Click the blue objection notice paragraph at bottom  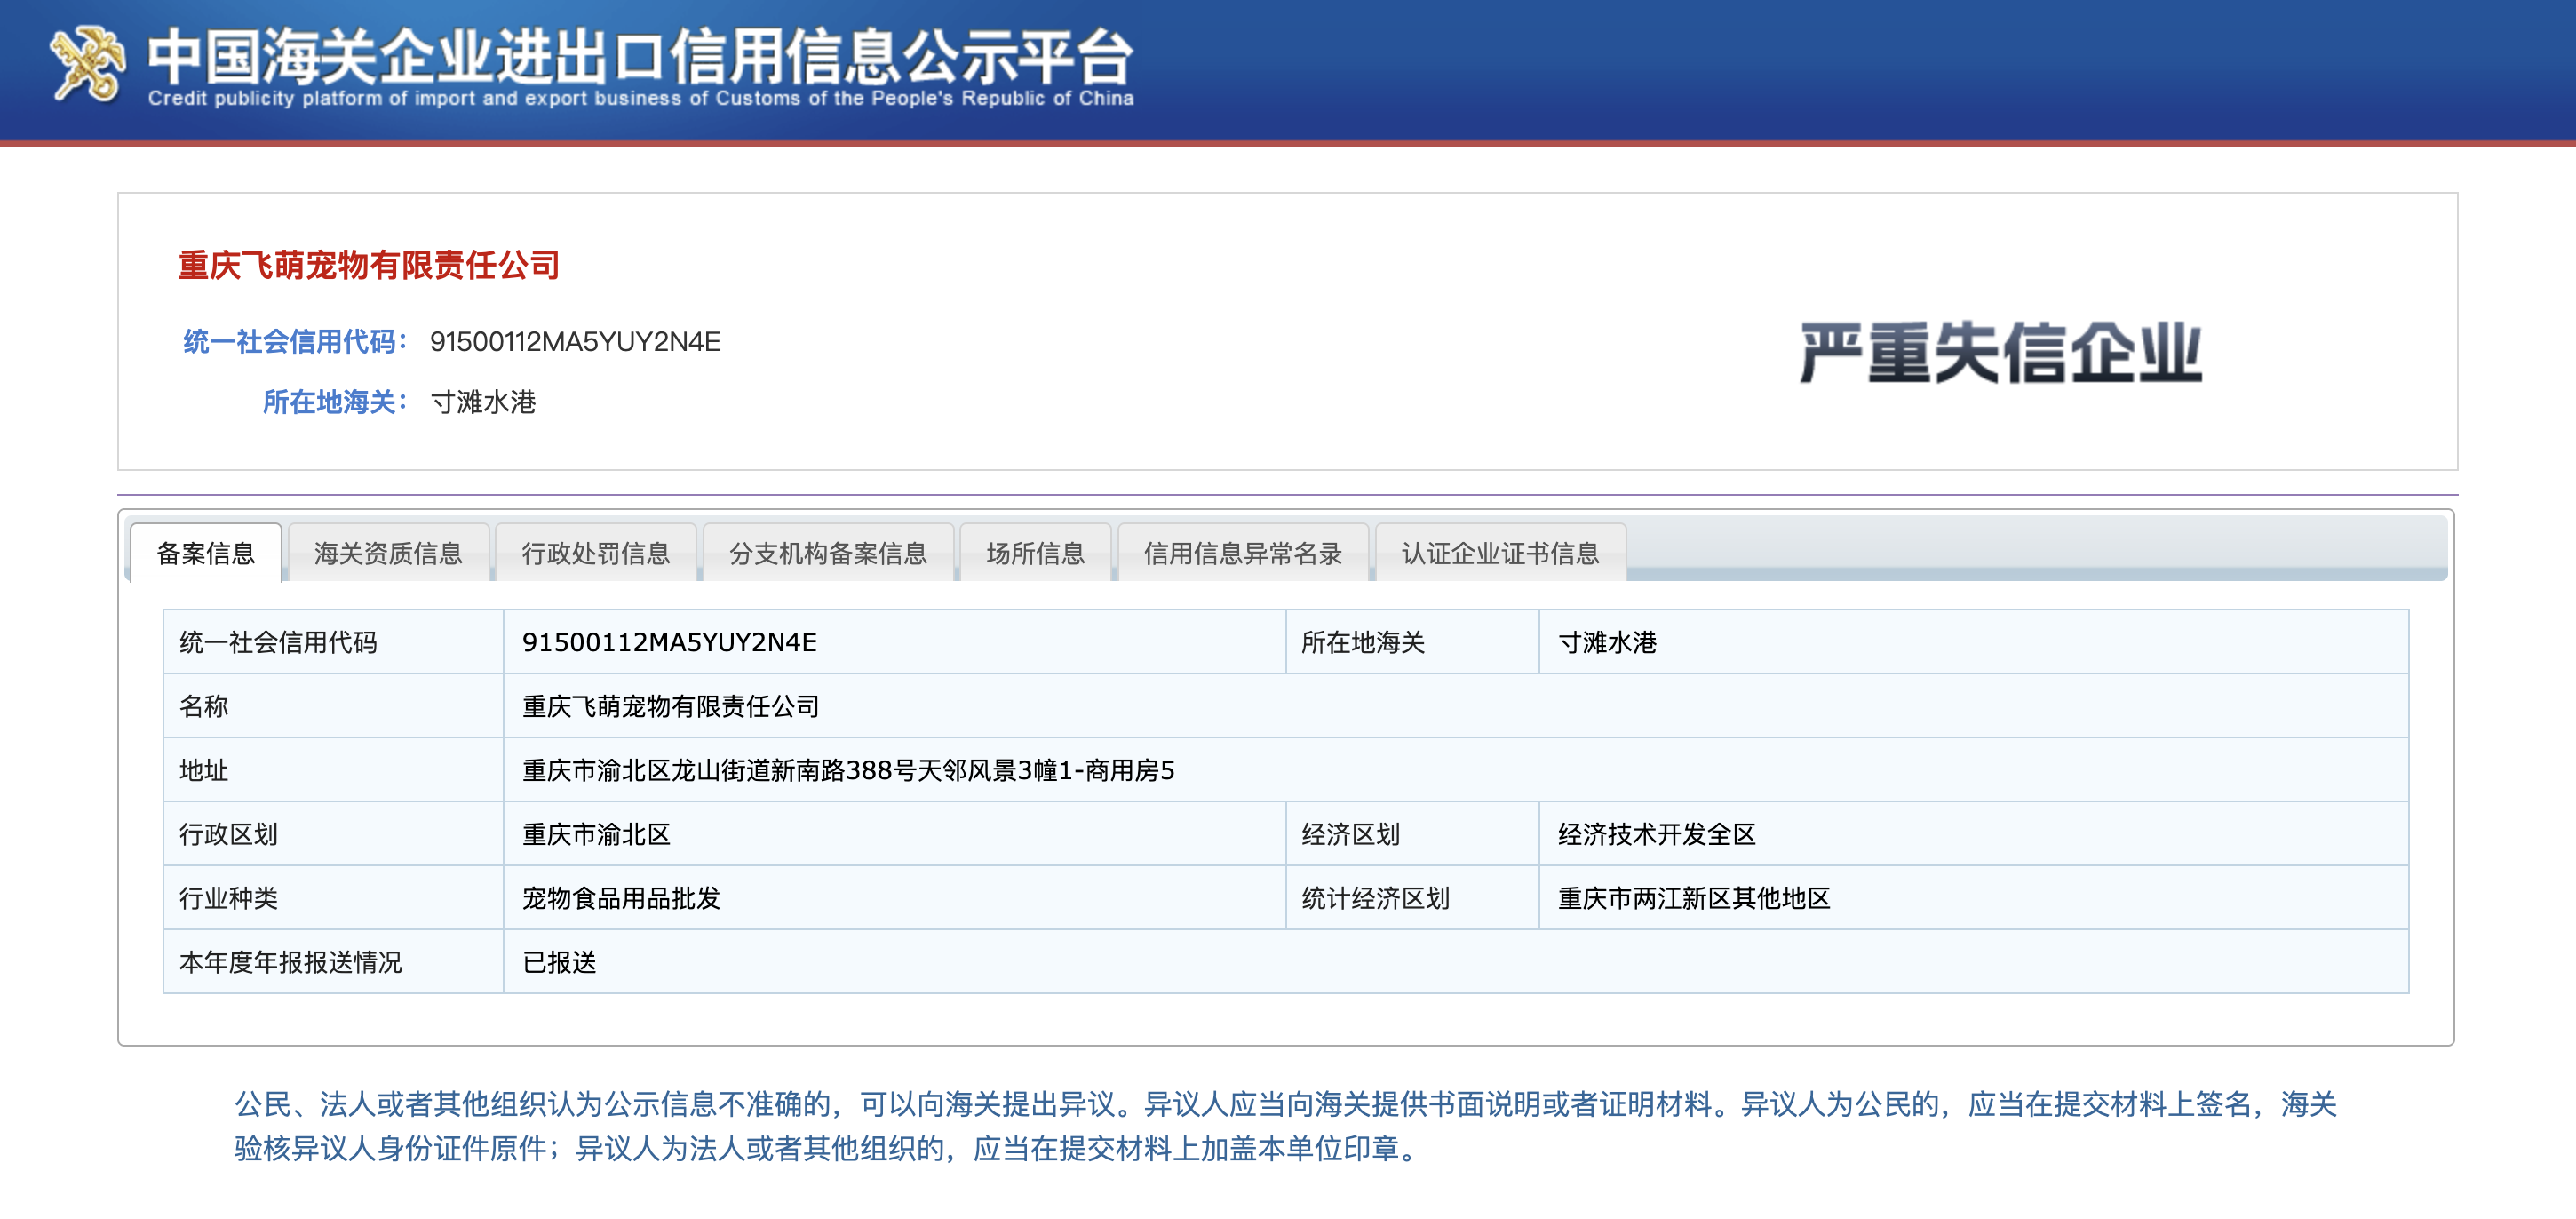coord(1286,1126)
